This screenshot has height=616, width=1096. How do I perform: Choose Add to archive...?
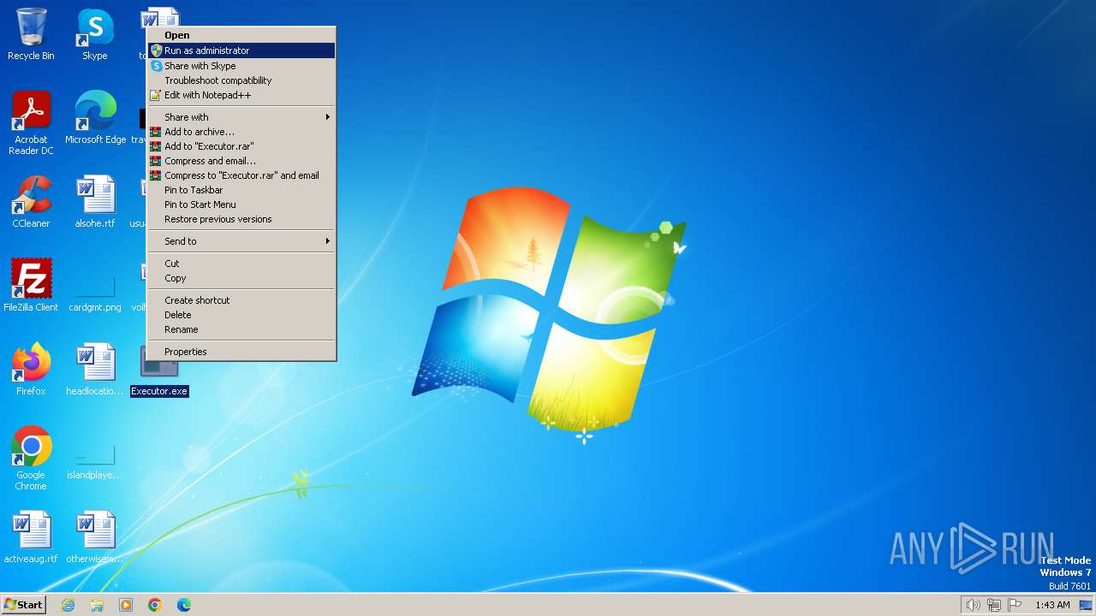[x=241, y=132]
